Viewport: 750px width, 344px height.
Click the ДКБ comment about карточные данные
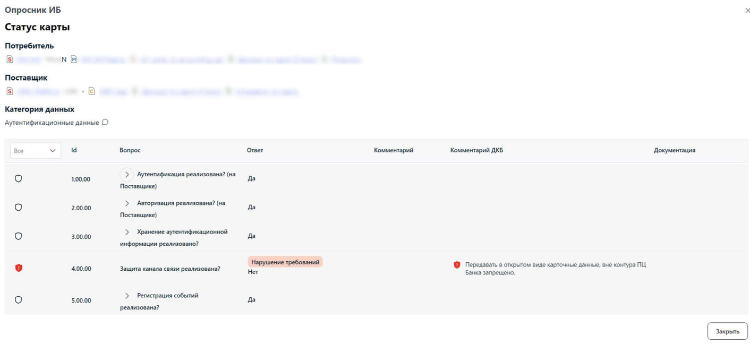[x=556, y=269]
